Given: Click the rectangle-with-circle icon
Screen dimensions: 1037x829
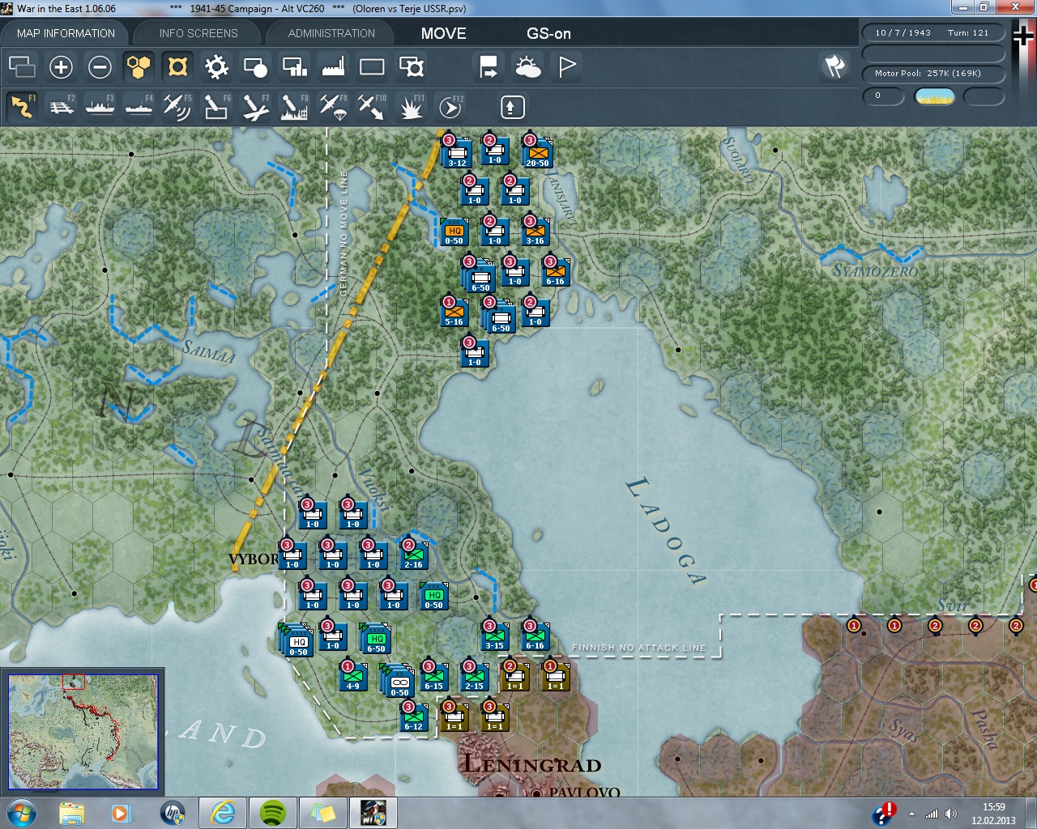Looking at the screenshot, I should [x=255, y=66].
